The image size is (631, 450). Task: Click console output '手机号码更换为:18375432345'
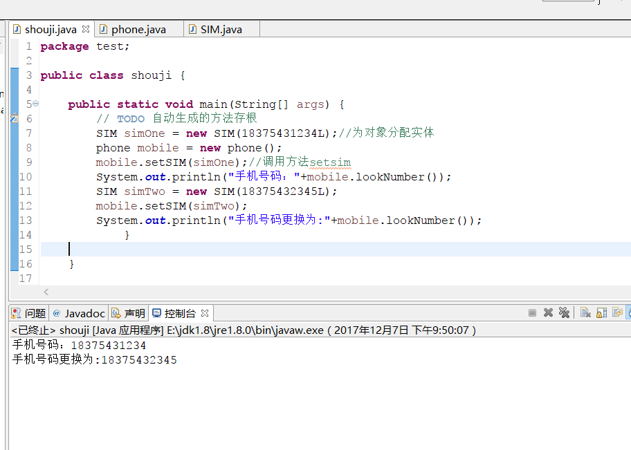pos(95,359)
